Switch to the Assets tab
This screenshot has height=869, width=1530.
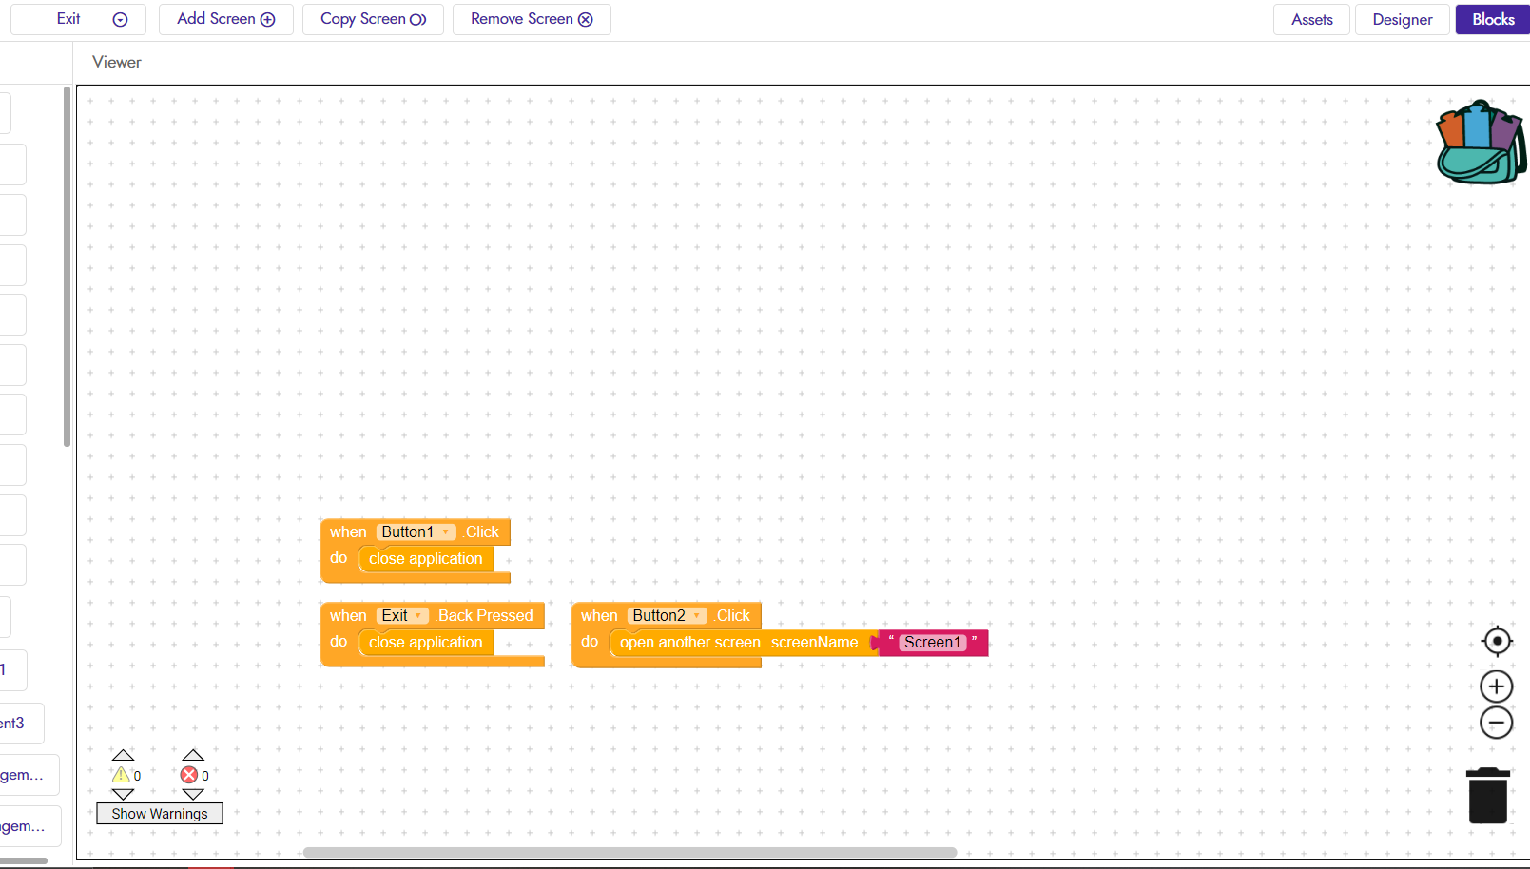point(1312,19)
